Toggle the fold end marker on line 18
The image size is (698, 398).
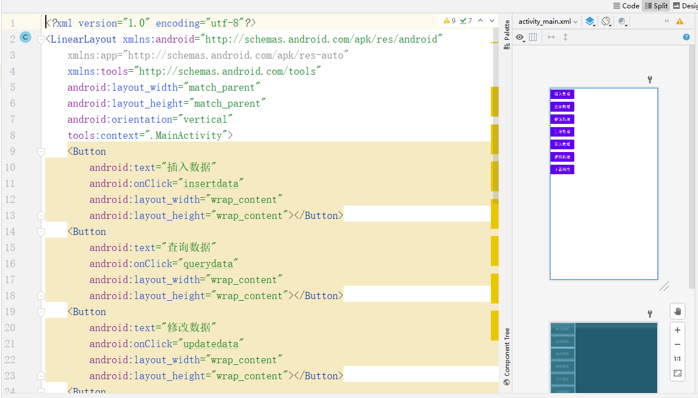[x=41, y=296]
